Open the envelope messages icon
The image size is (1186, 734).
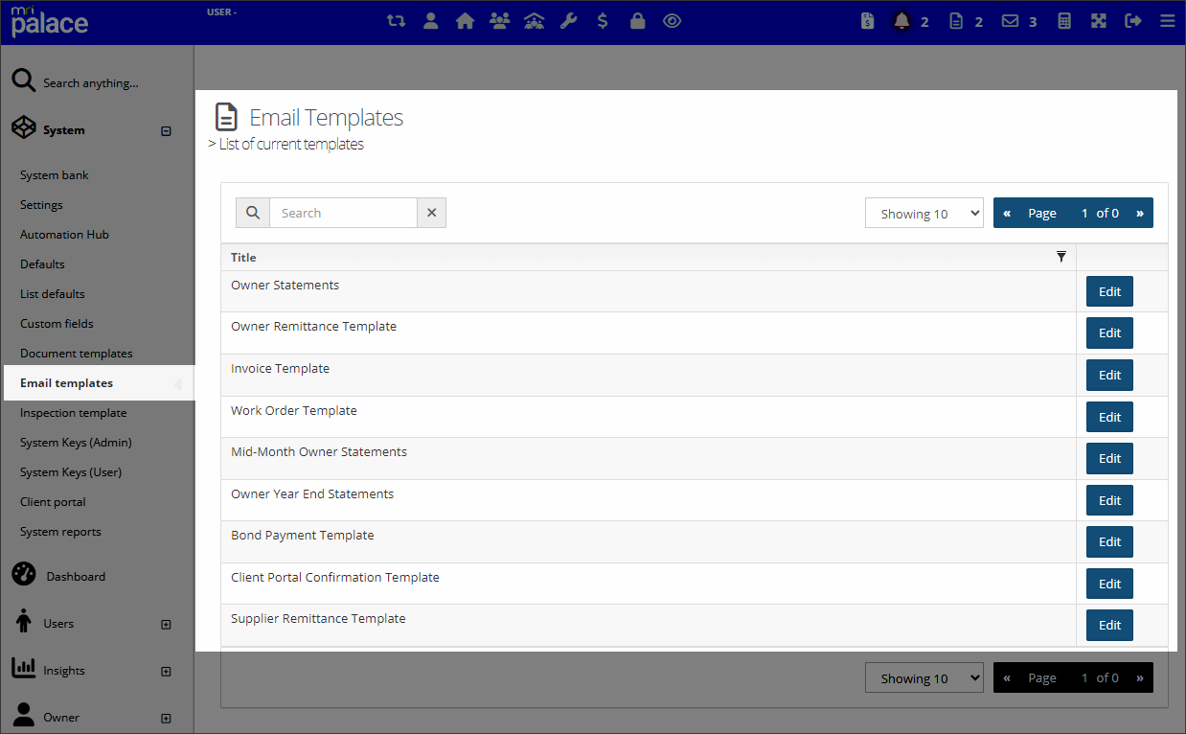[1010, 21]
